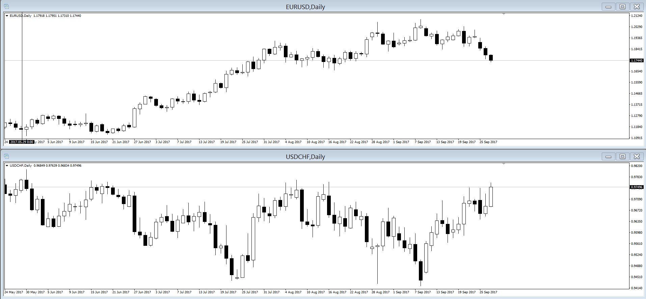The height and width of the screenshot is (299, 646).
Task: Close the USDCHF,Daily chart window
Action: 637,156
